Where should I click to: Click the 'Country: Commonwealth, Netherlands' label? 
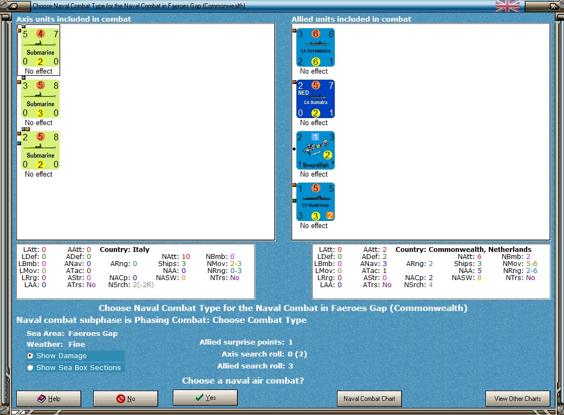pyautogui.click(x=463, y=249)
